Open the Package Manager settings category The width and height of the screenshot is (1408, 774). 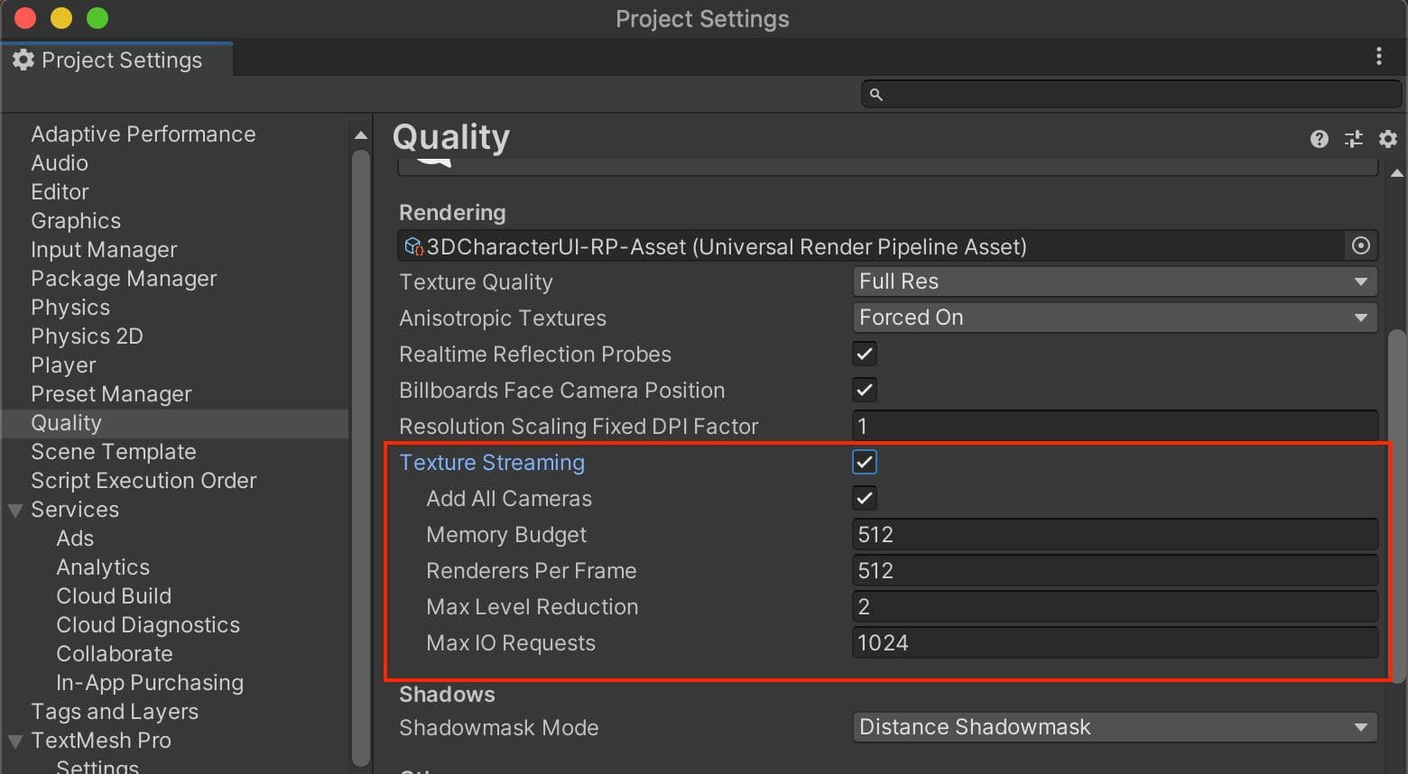pos(124,279)
